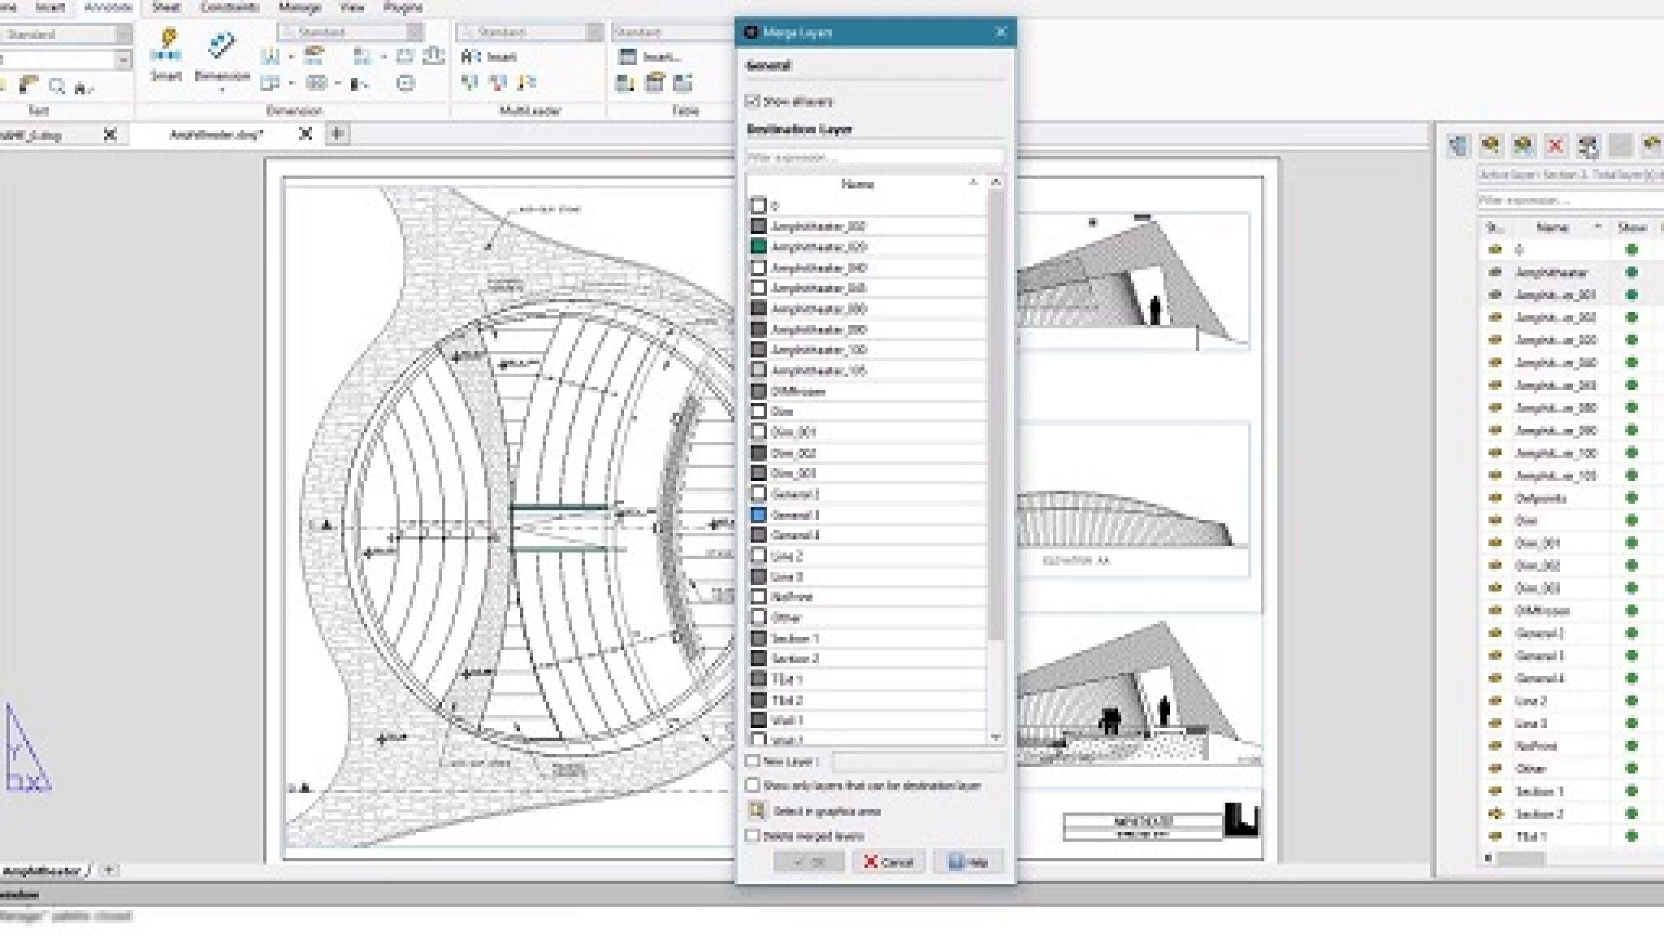Check Delete merged layers option
The image size is (1664, 936).
pyautogui.click(x=753, y=835)
